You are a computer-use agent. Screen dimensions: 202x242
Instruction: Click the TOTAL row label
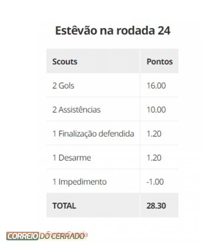click(x=64, y=206)
